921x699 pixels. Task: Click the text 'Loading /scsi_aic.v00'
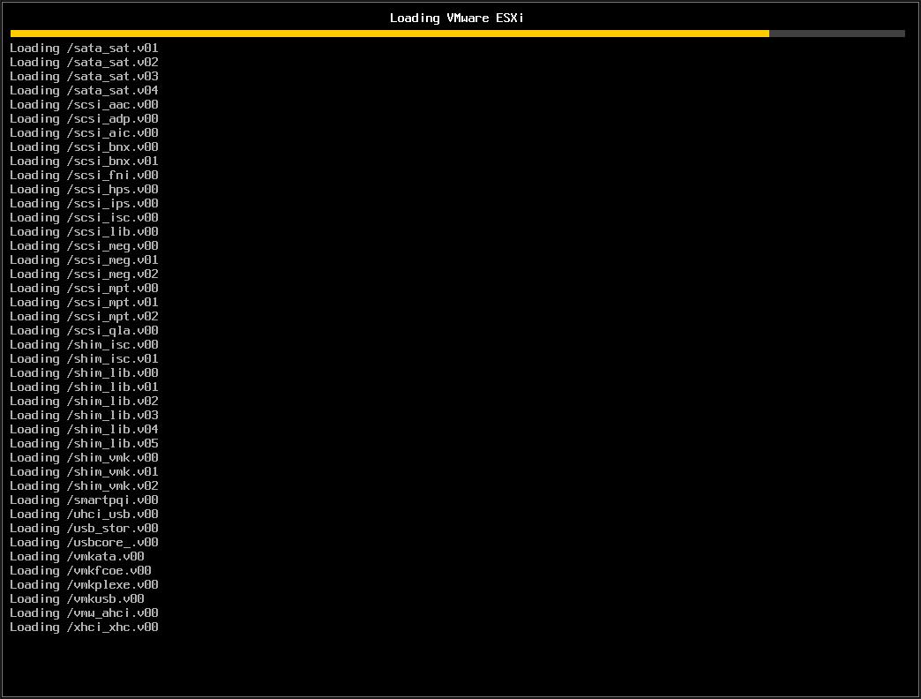coord(84,132)
